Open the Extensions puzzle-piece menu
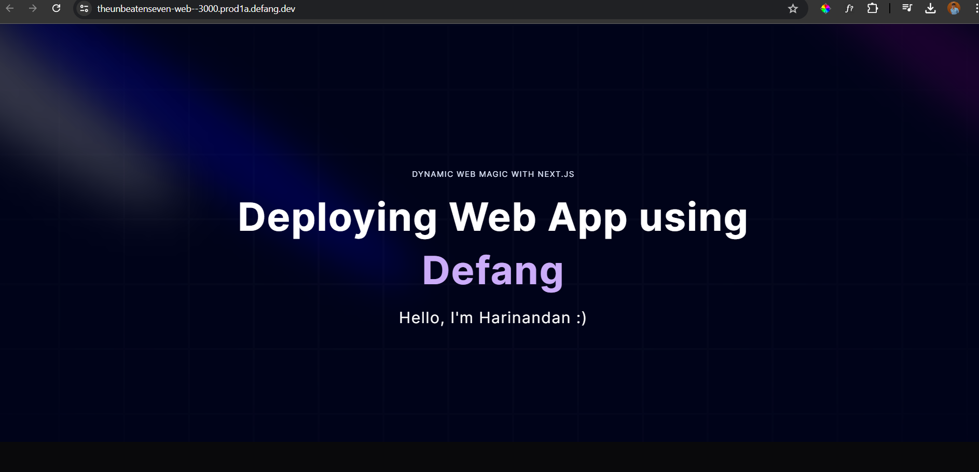Image resolution: width=979 pixels, height=472 pixels. 873,8
